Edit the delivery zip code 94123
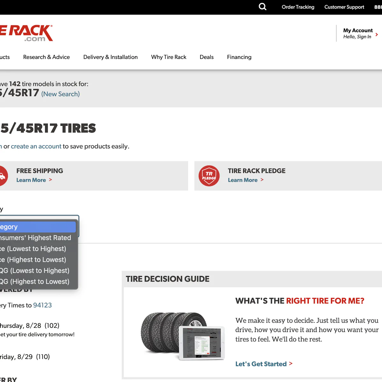The width and height of the screenshot is (382, 382). click(x=42, y=305)
